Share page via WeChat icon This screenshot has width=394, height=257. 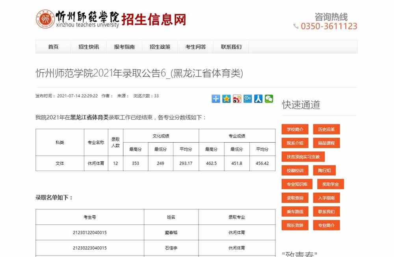pos(269,99)
